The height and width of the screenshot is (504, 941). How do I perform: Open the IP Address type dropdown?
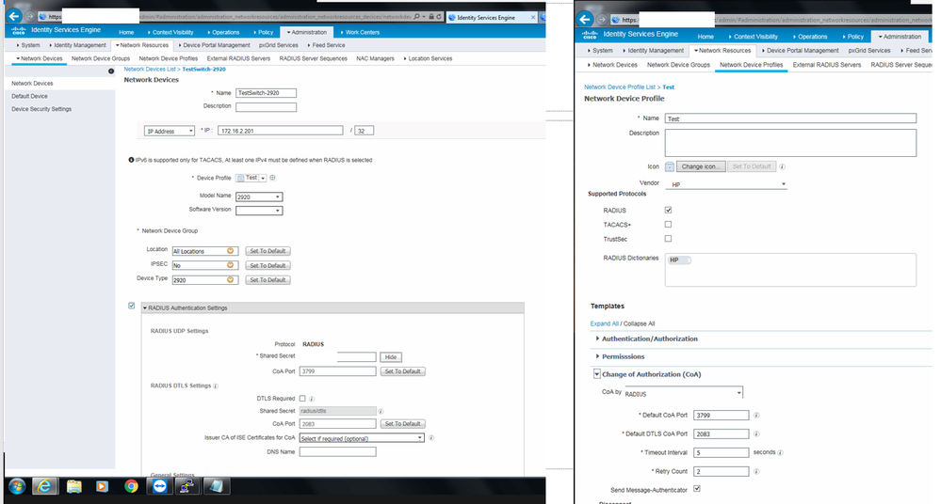pyautogui.click(x=170, y=131)
